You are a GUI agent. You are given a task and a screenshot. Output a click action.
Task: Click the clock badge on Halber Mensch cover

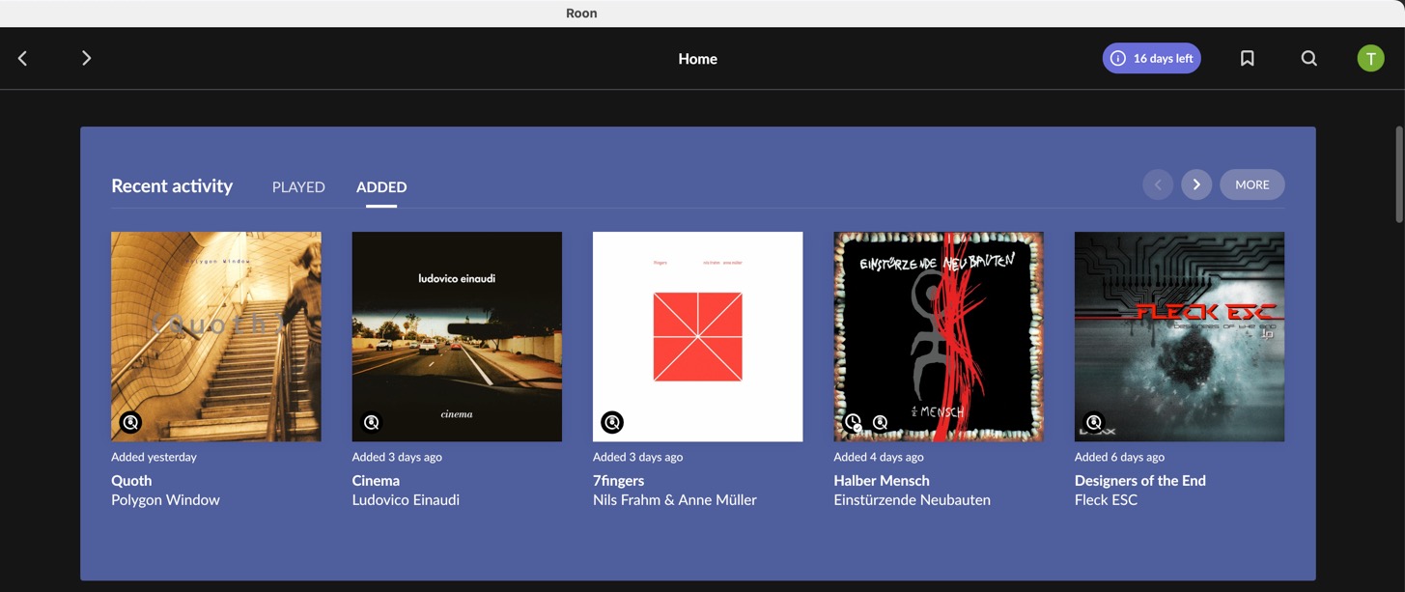[853, 422]
